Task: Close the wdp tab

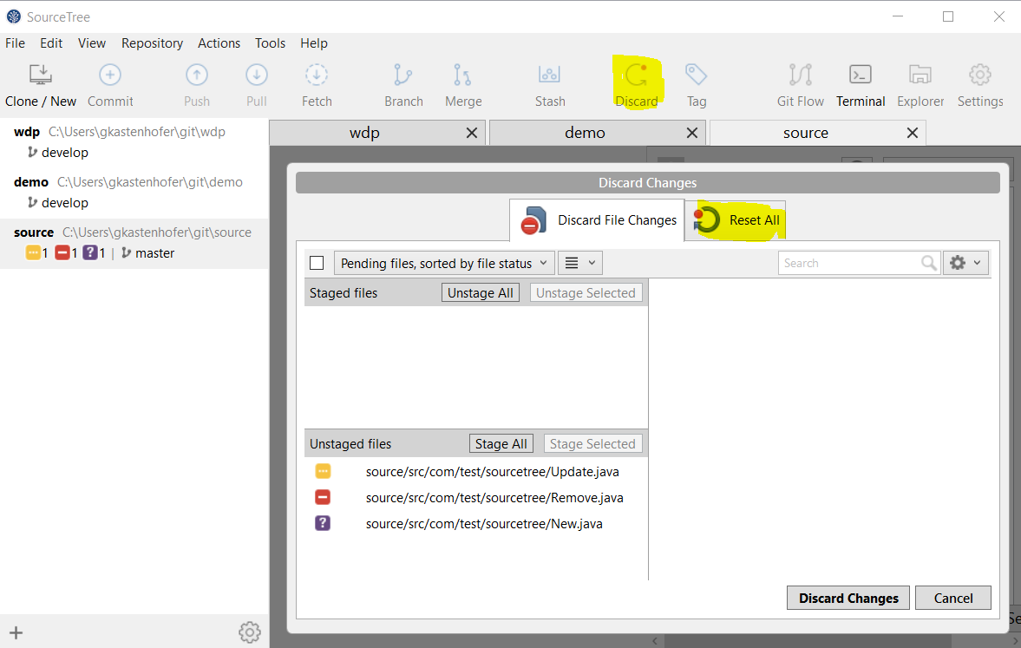Action: click(472, 133)
